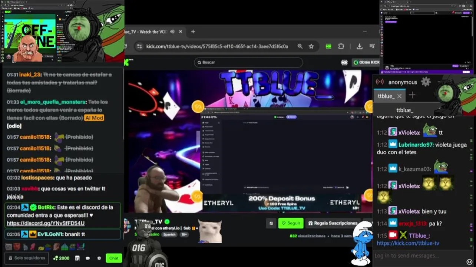This screenshot has height=267, width=476.
Task: Click TTblue_ username in right chat
Action: [419, 236]
